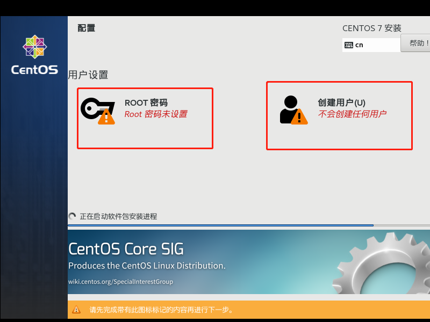Image resolution: width=430 pixels, height=322 pixels.
Task: Open the ROOT 密码 settings tile
Action: pyautogui.click(x=145, y=118)
